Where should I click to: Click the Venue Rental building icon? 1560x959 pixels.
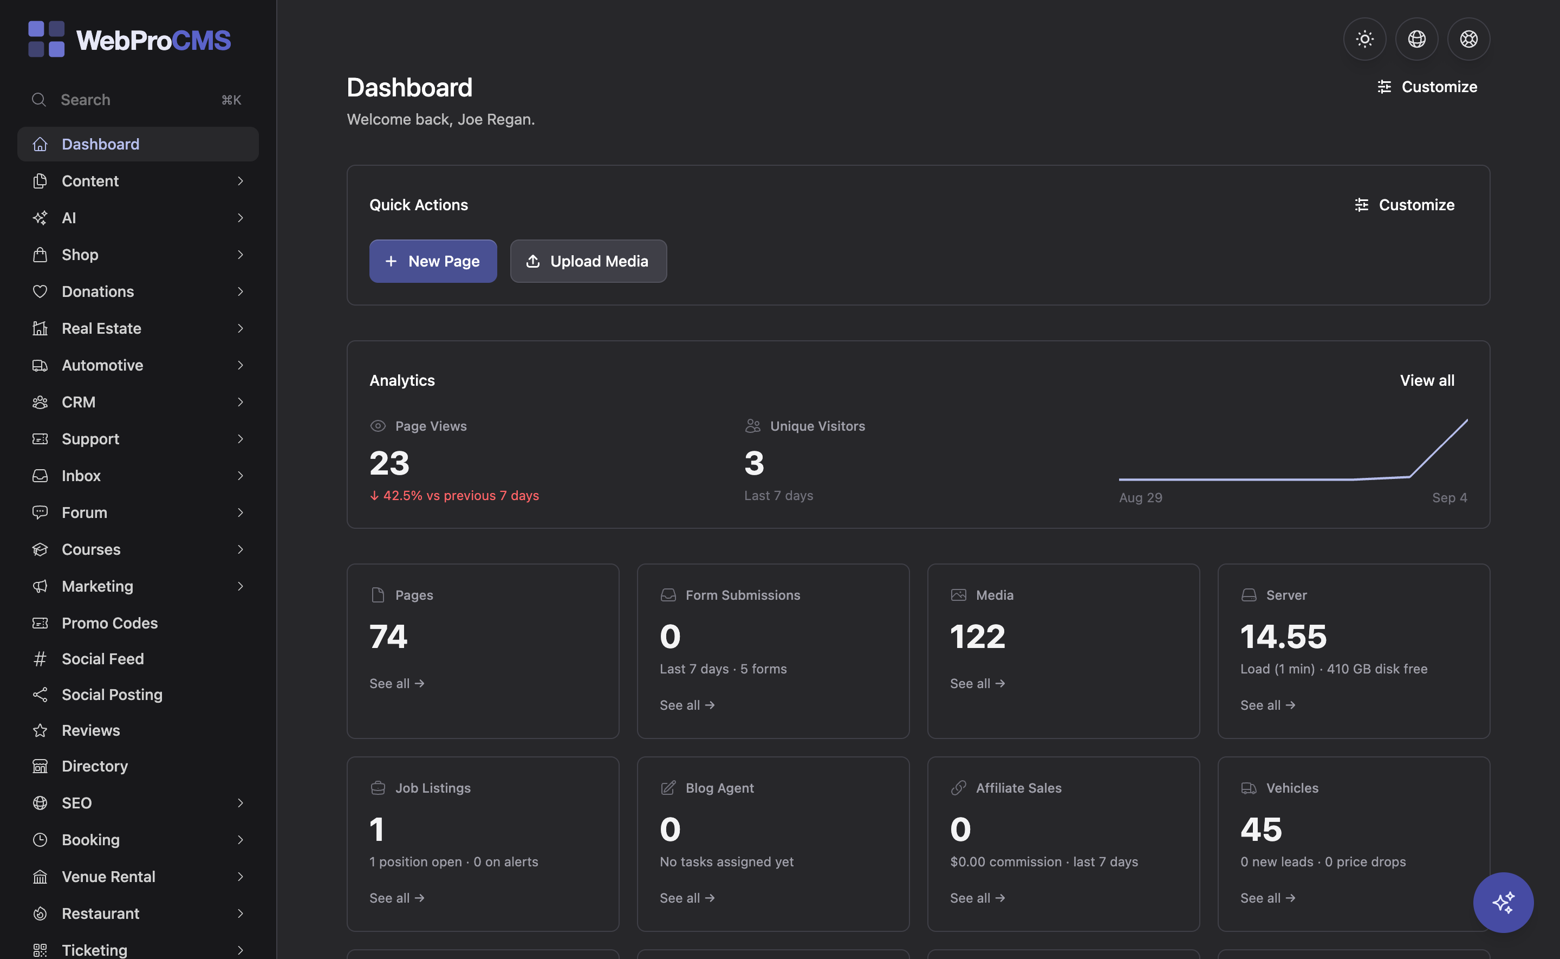[40, 877]
